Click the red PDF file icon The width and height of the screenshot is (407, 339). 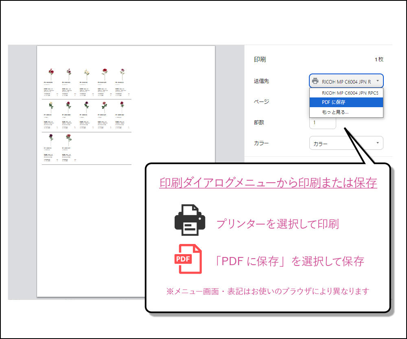coord(188,259)
